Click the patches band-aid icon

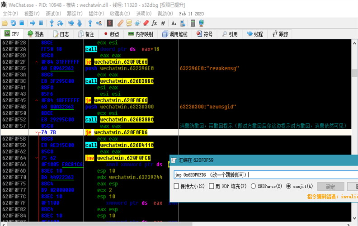(x=120, y=23)
